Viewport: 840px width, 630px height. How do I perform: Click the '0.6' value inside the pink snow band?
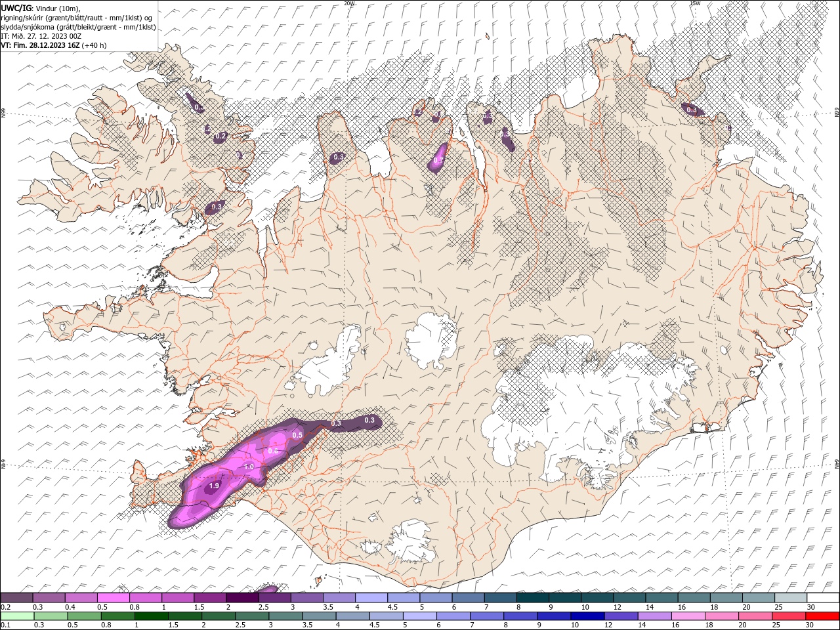(x=273, y=451)
